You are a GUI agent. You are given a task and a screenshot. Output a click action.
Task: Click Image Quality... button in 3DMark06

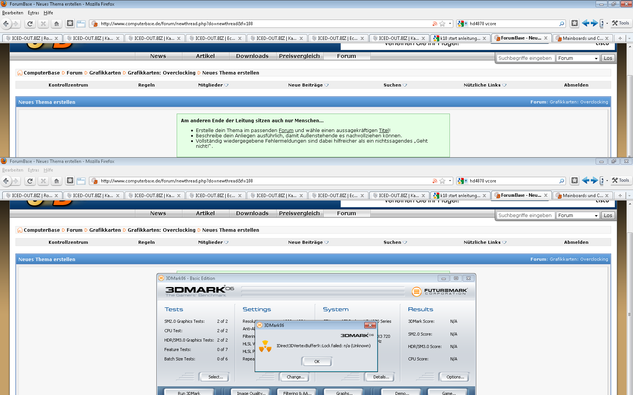click(251, 392)
